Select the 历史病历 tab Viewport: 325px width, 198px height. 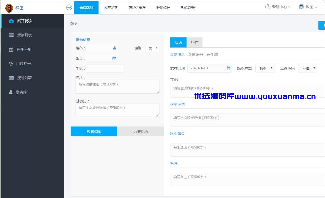[x=141, y=131]
